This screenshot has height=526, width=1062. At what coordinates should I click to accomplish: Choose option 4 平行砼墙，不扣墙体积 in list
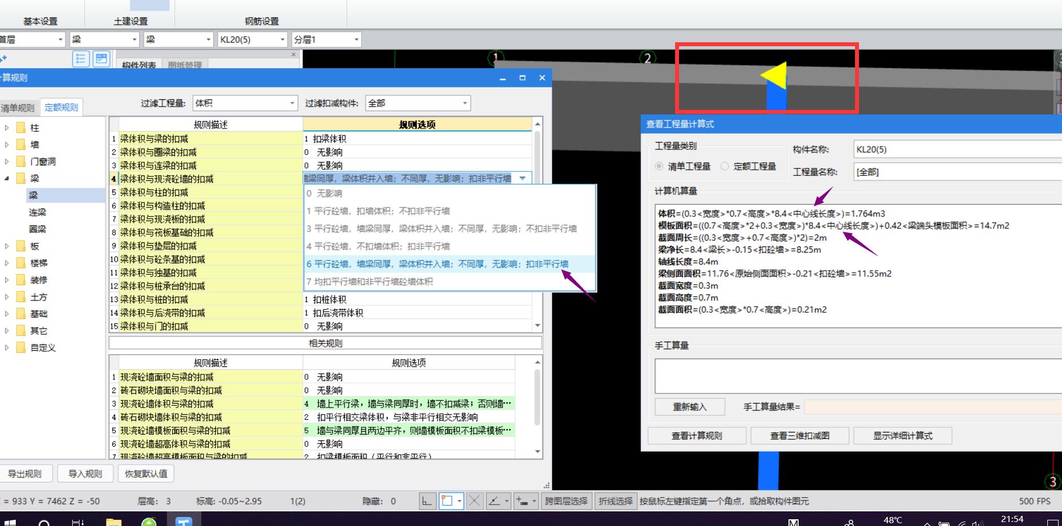tap(450, 246)
